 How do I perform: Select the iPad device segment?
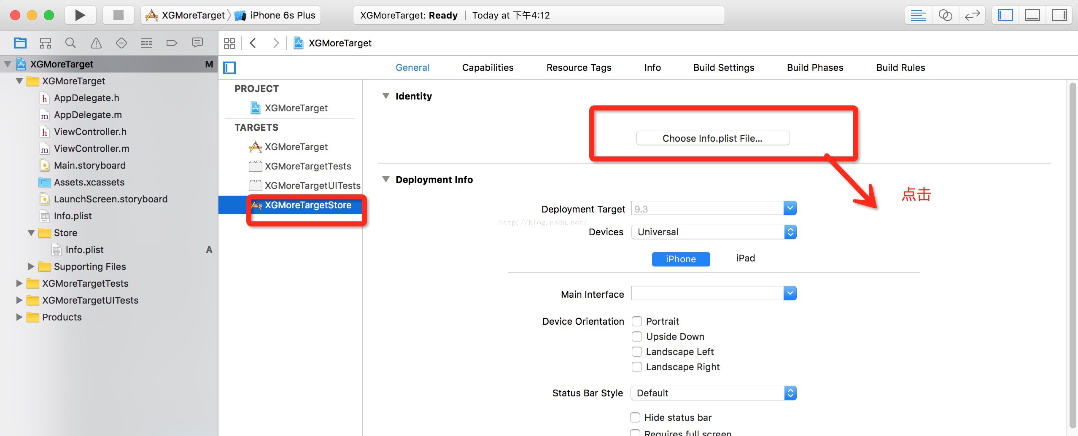745,258
